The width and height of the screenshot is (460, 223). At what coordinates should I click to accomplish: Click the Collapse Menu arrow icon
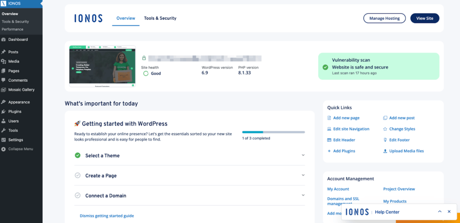click(x=4, y=149)
